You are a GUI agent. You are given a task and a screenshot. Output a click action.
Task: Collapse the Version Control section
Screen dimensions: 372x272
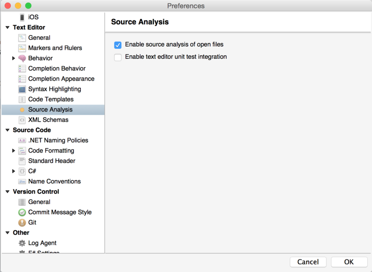pos(7,192)
